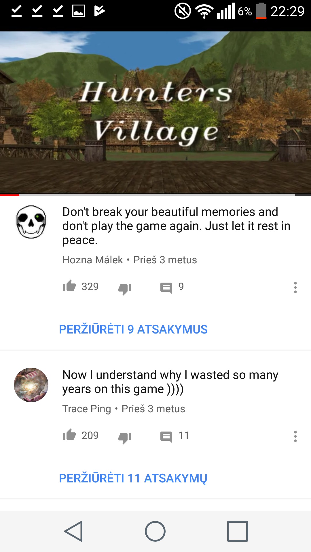The width and height of the screenshot is (311, 552).
Task: Like Hozna Málek's comment with thumbs up
Action: coord(69,286)
